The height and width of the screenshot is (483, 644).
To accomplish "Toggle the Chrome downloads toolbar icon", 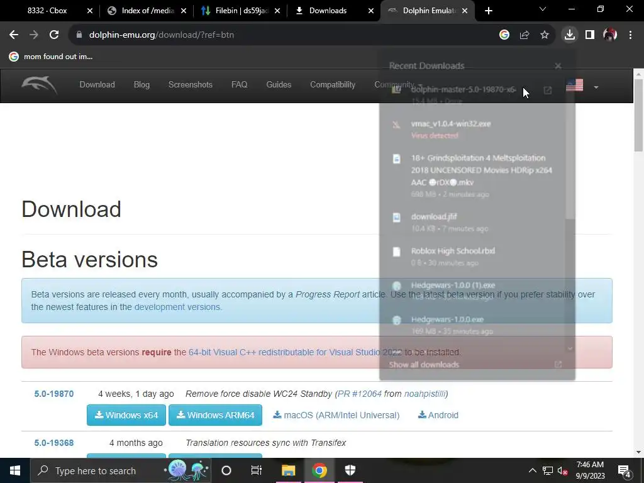I will coord(570,35).
